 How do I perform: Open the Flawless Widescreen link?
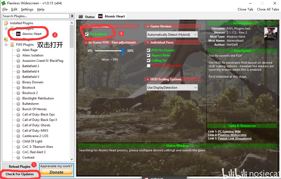click(232, 135)
